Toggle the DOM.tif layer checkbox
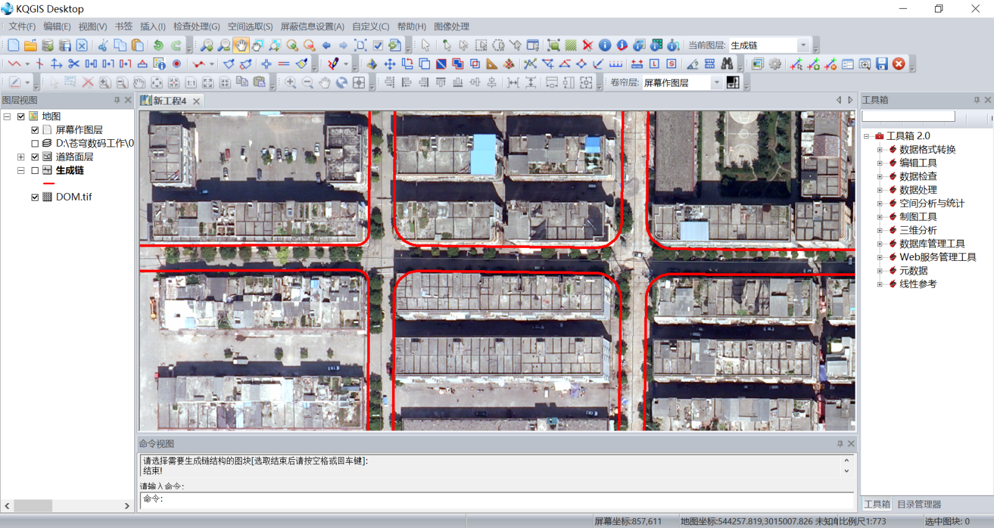 click(35, 197)
